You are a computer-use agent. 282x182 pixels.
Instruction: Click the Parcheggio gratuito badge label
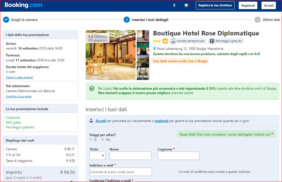pyautogui.click(x=229, y=41)
